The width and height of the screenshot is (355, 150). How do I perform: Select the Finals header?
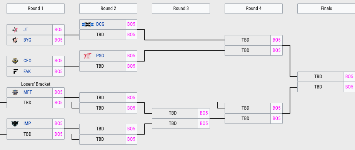(326, 8)
